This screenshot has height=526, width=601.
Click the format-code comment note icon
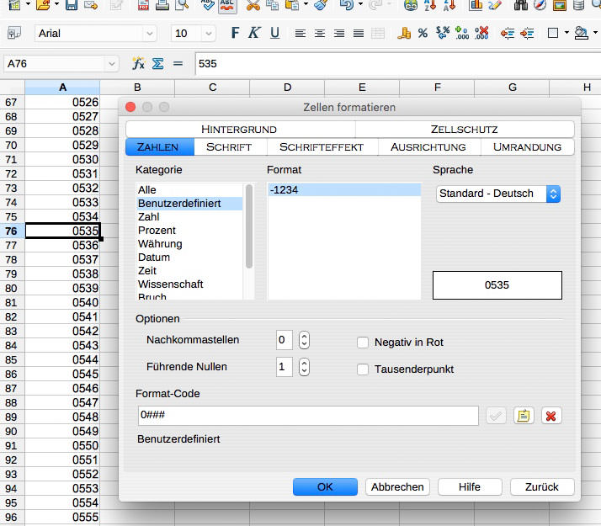[x=524, y=416]
